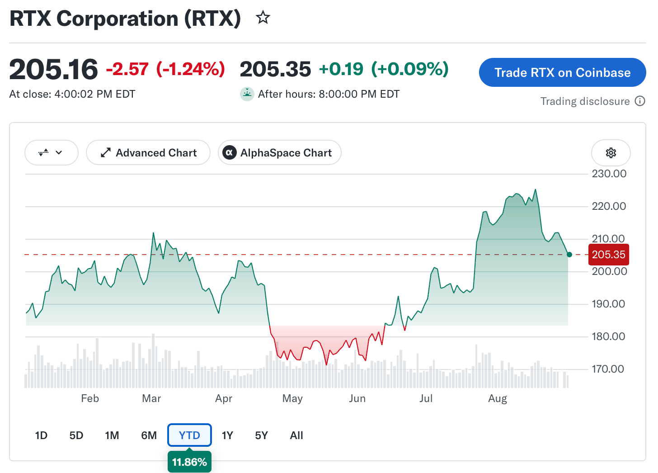Click the 180.00 axis label
The height and width of the screenshot is (473, 658).
[609, 336]
